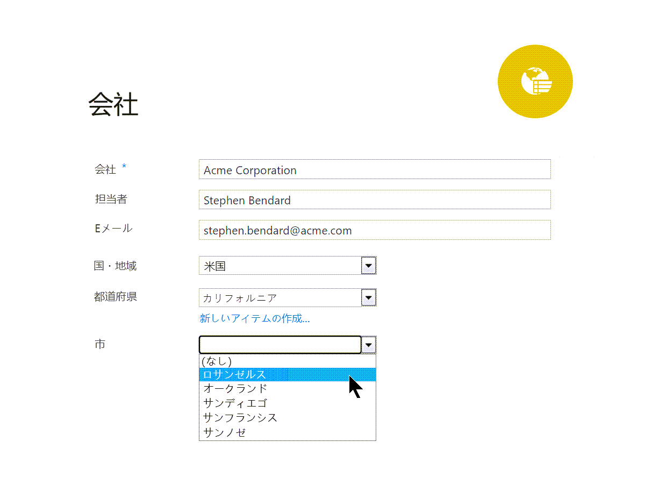Click the 米国 country combo box text
The width and height of the screenshot is (645, 484).
279,266
